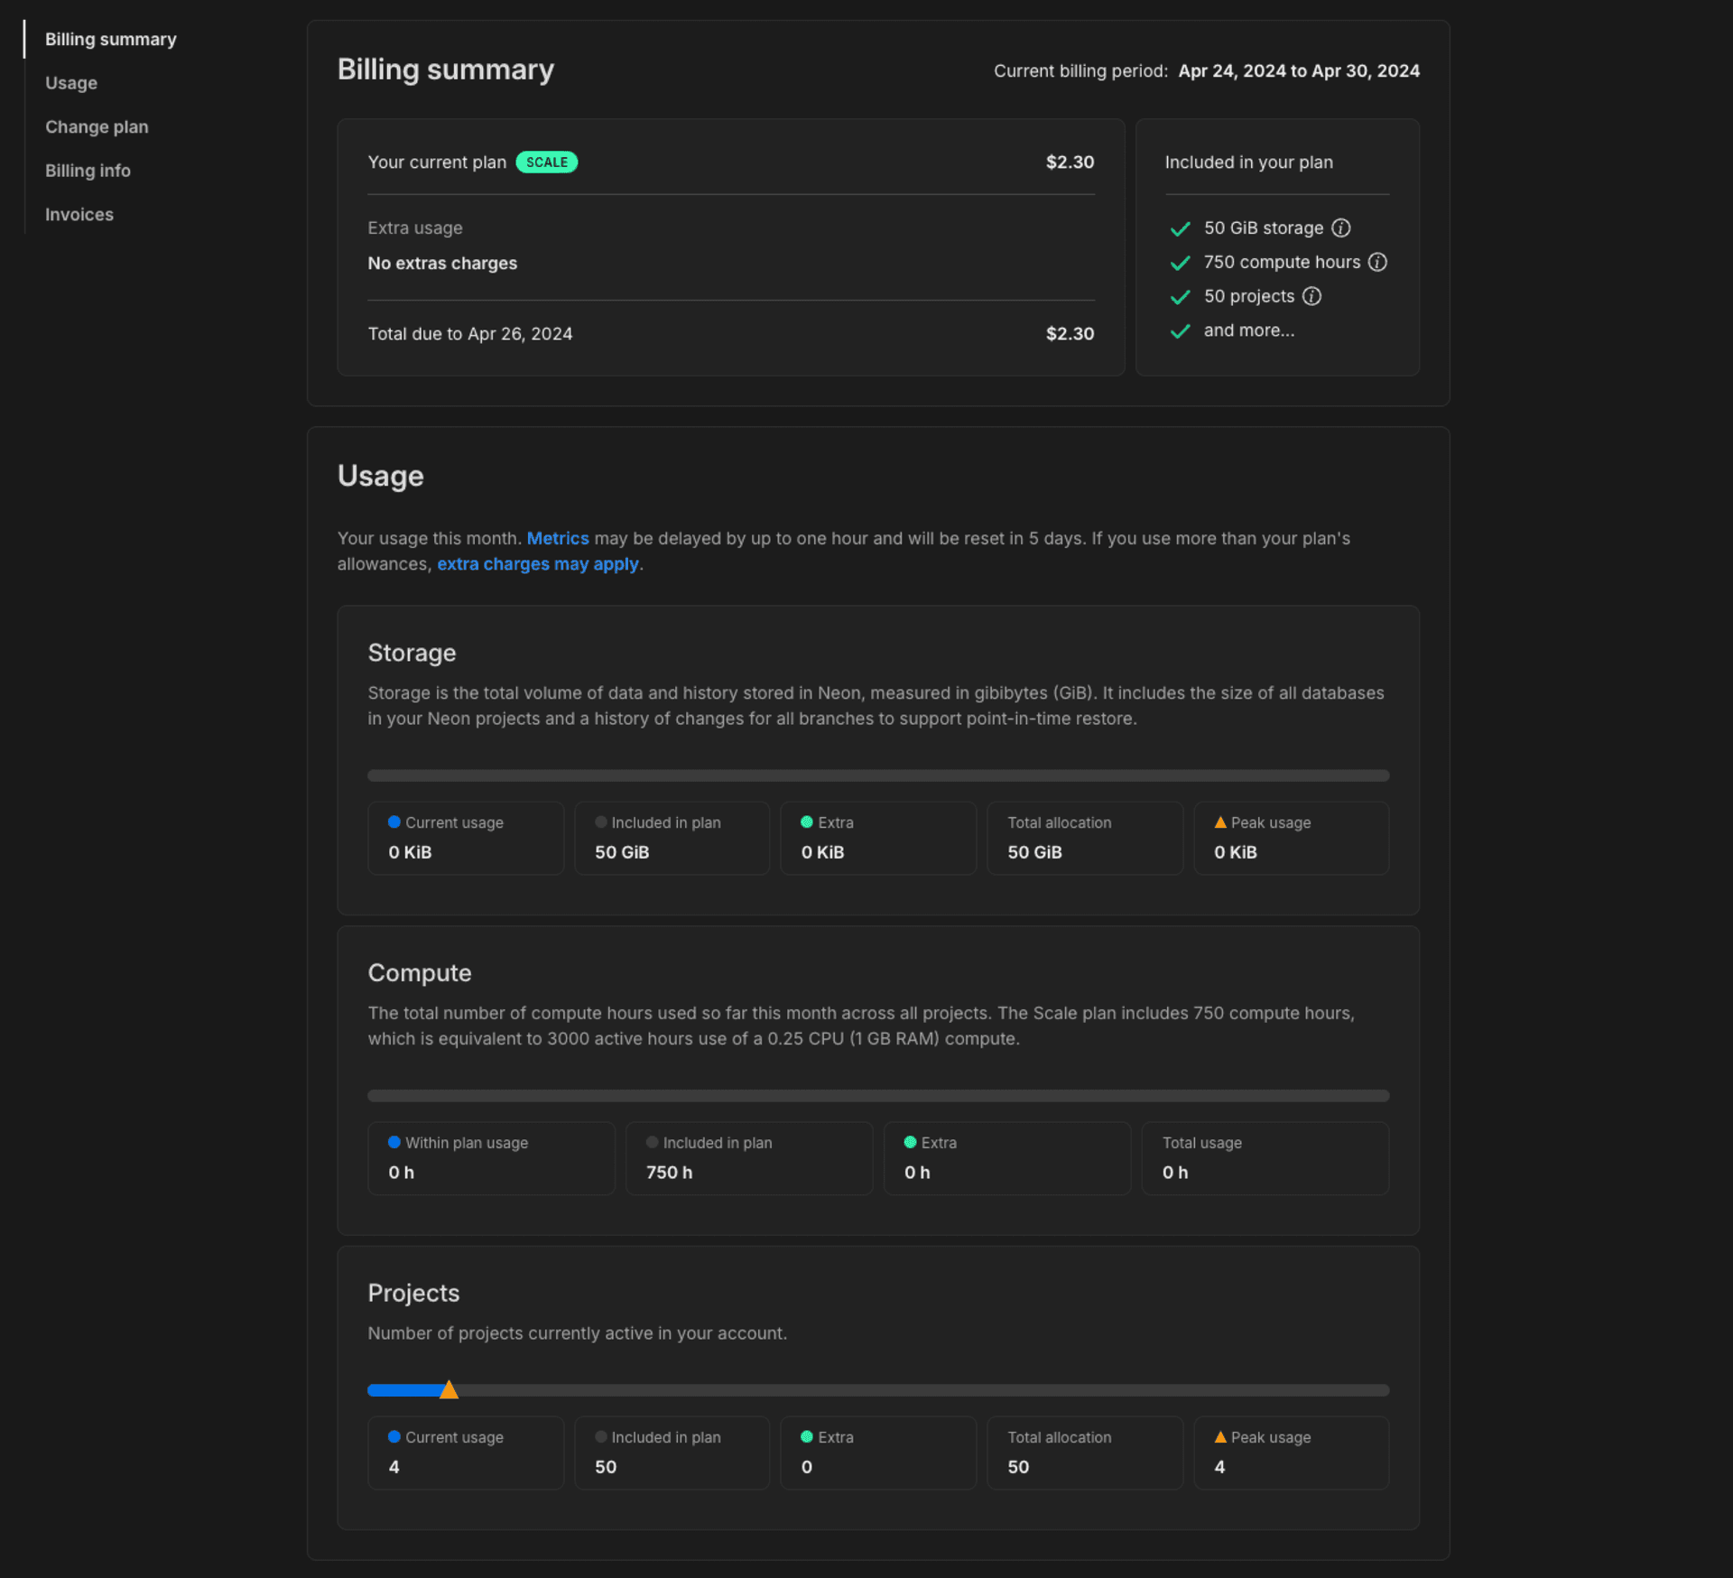Viewport: 1733px width, 1578px height.
Task: Open the Metrics link
Action: [x=558, y=538]
